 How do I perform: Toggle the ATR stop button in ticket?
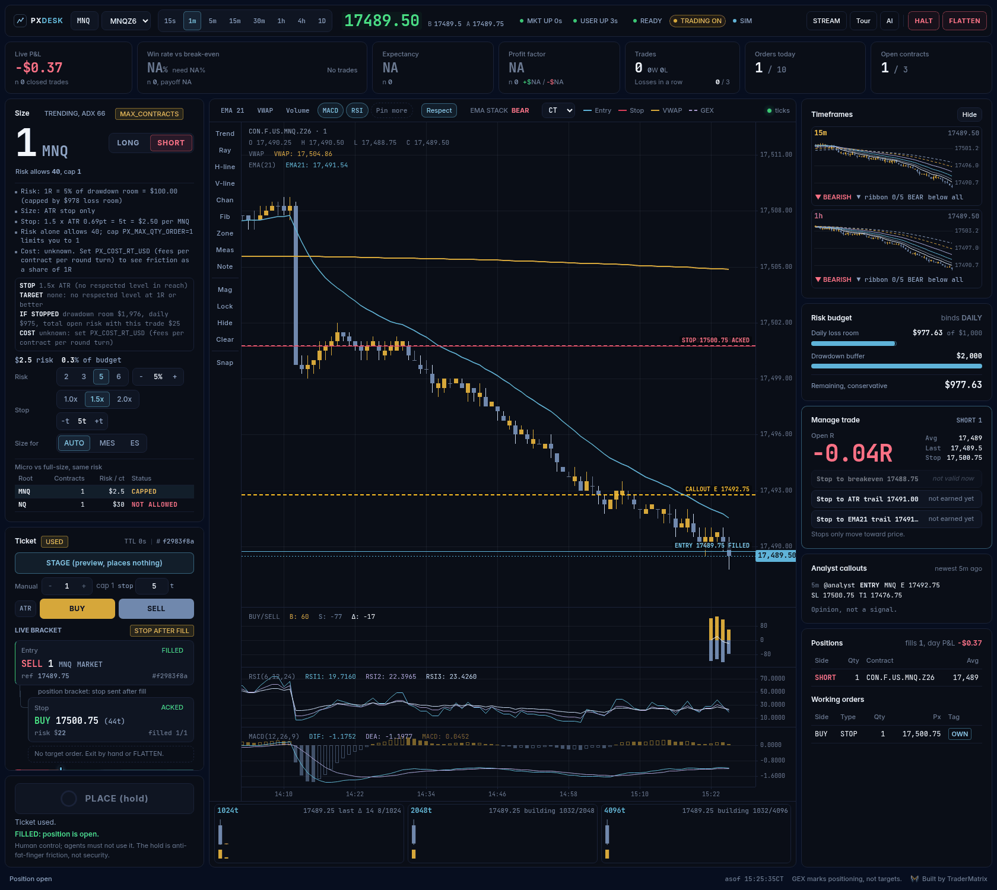point(26,609)
